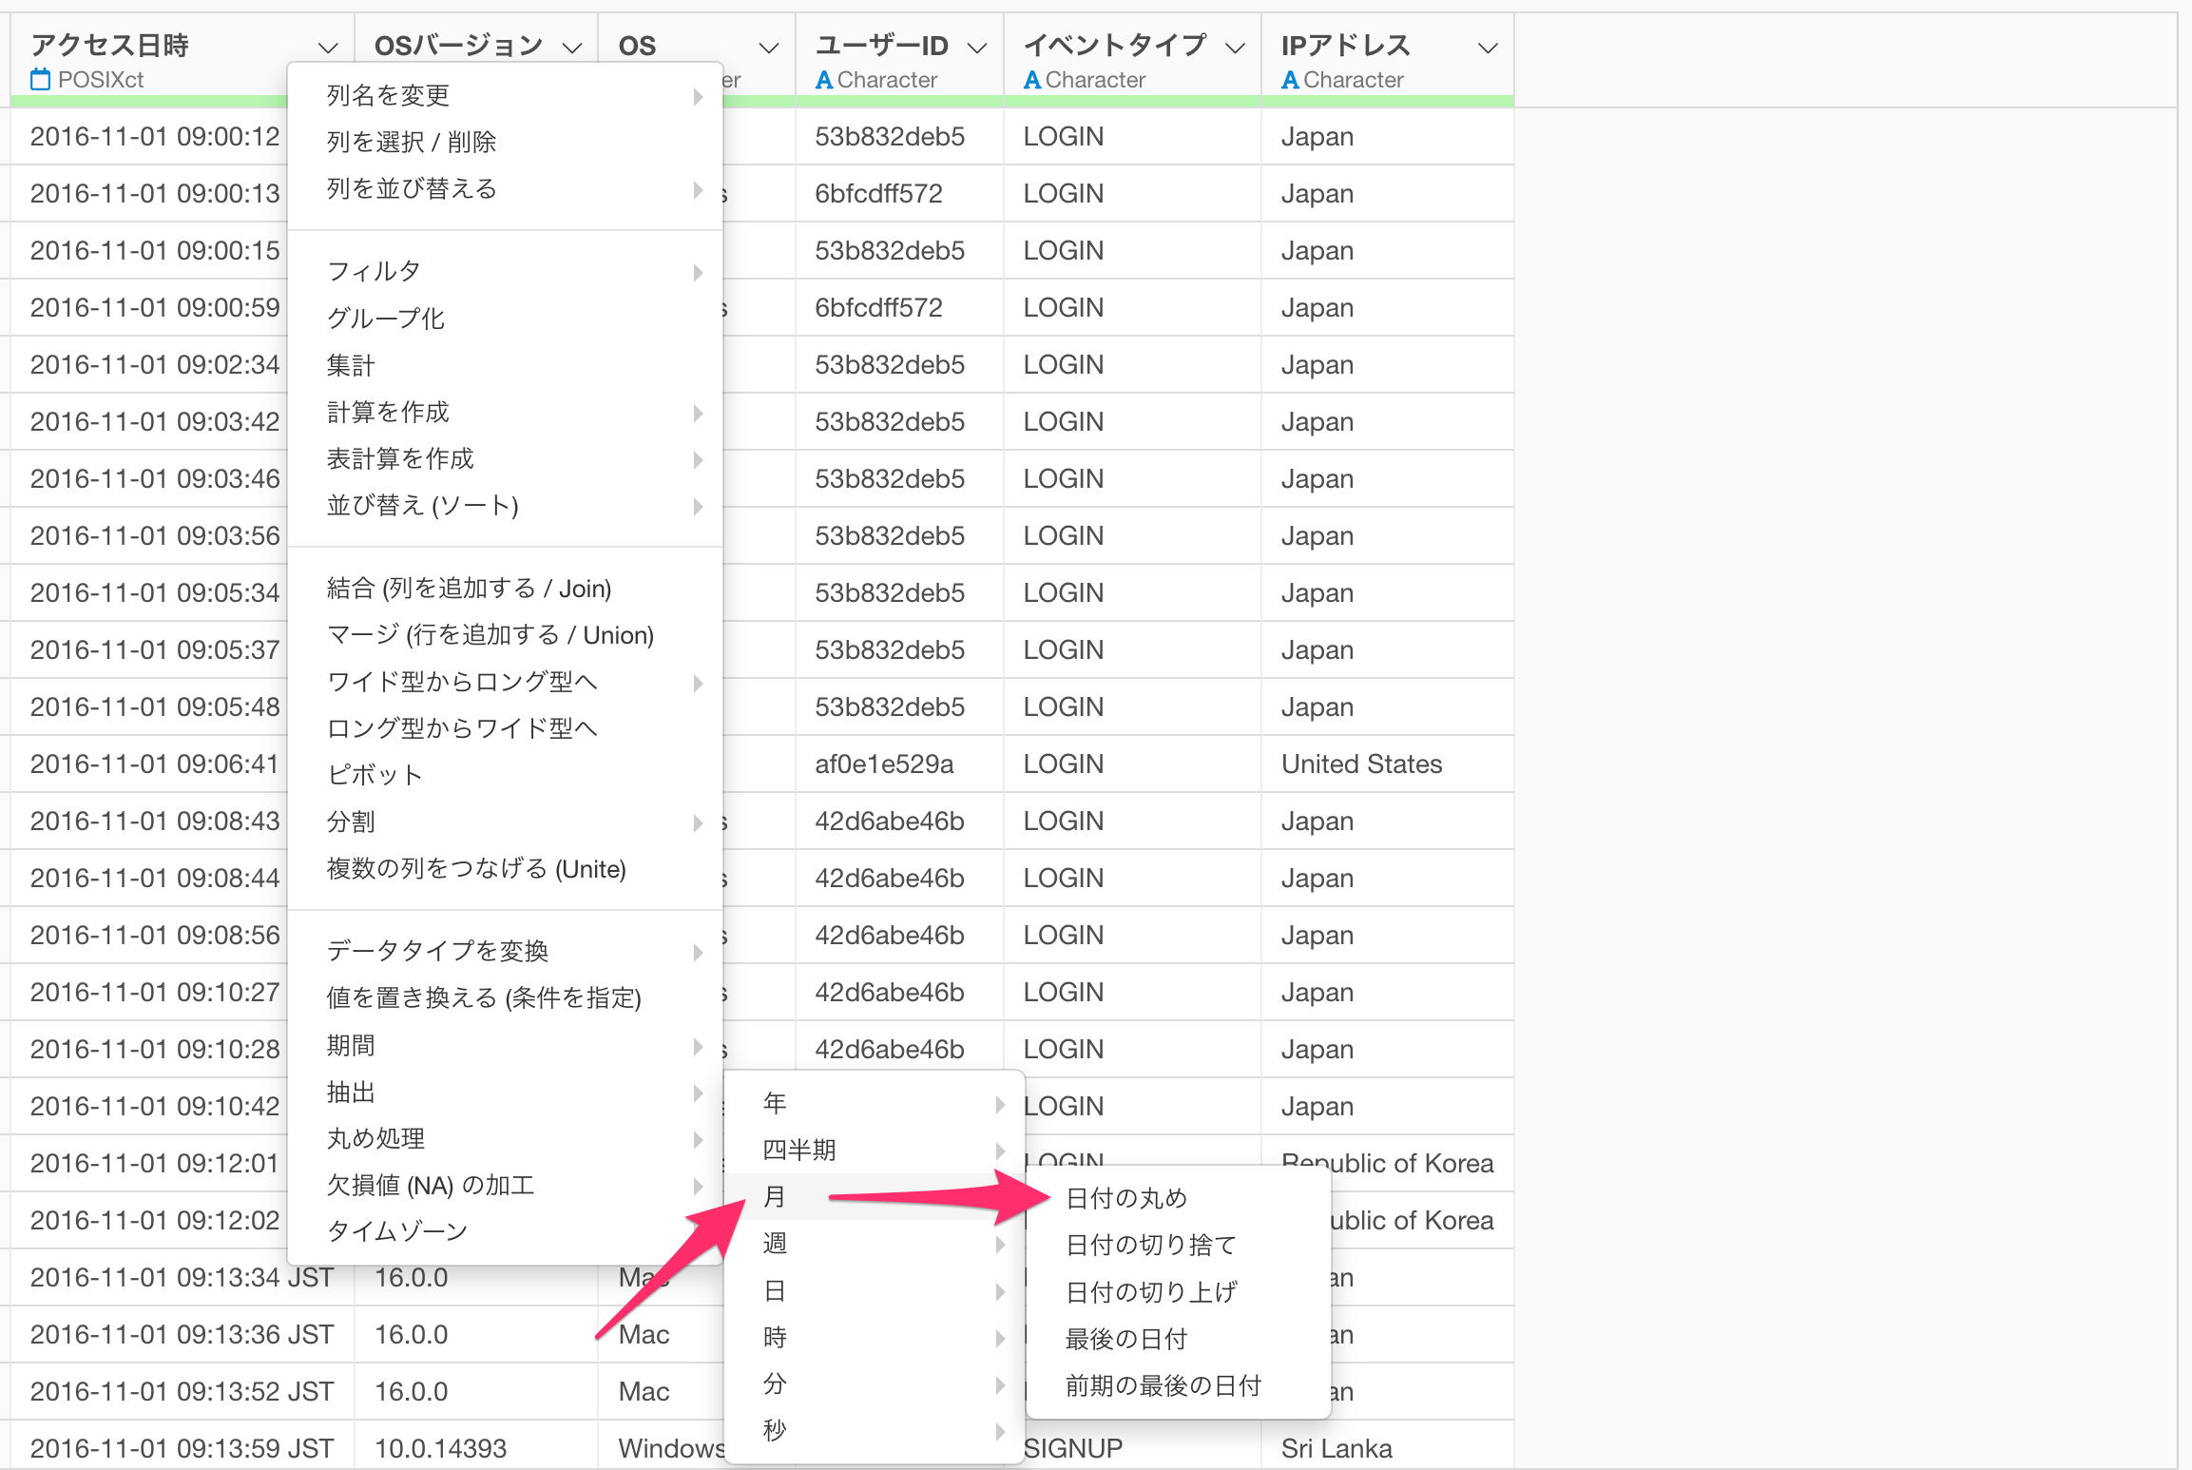Image resolution: width=2192 pixels, height=1470 pixels.
Task: Click the Character type icon under IPアドレス
Action: coord(1289,80)
